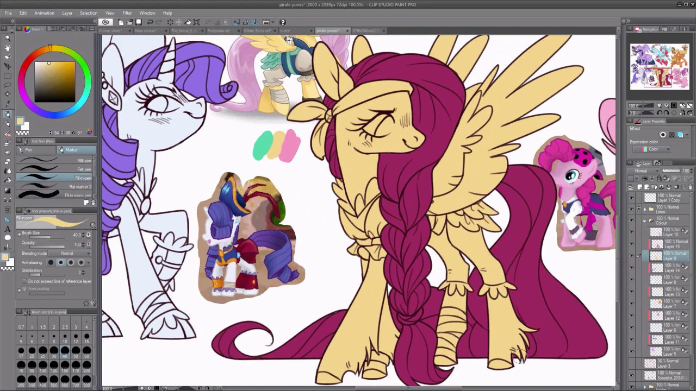Select the Lasso selection tool

(8, 85)
